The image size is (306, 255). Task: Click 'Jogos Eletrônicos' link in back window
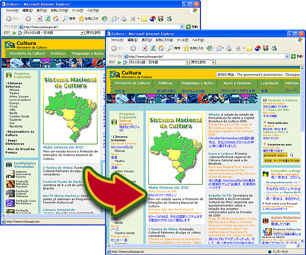pyautogui.click(x=15, y=142)
